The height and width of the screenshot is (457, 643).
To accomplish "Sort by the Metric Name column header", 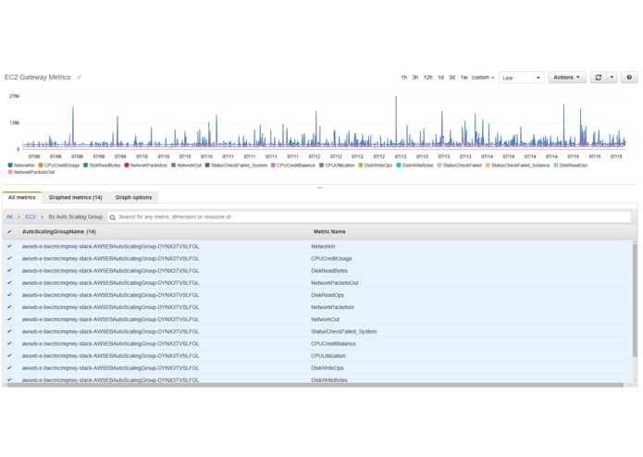I will pyautogui.click(x=329, y=231).
